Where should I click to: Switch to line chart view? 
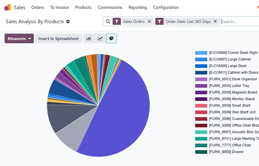point(100,39)
